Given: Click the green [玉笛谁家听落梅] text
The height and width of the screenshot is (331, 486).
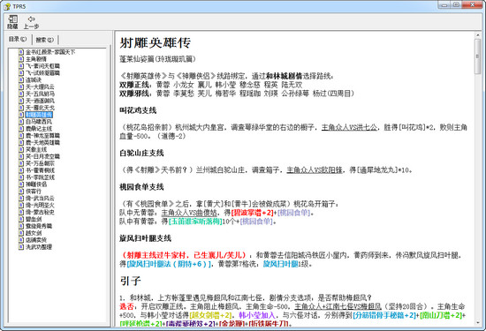Looking at the screenshot, I should [x=195, y=222].
